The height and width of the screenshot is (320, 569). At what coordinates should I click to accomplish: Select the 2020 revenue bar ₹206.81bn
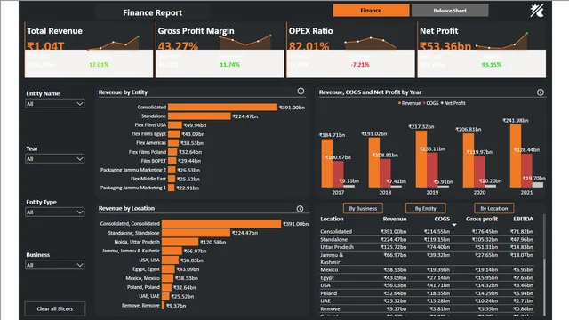(x=469, y=160)
